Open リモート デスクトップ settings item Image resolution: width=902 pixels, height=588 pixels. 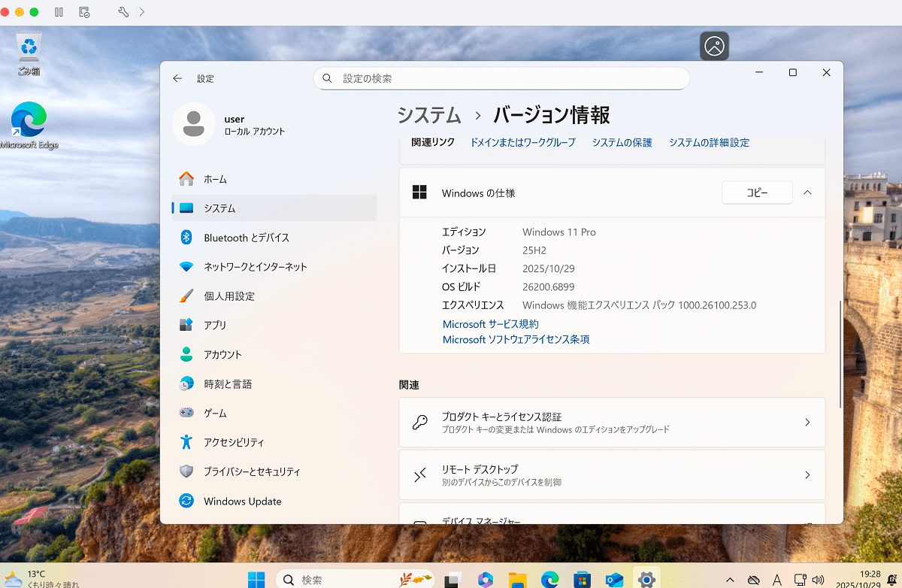click(x=612, y=475)
